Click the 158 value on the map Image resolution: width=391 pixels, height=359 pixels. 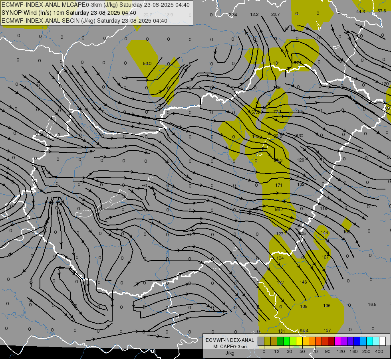[299, 111]
